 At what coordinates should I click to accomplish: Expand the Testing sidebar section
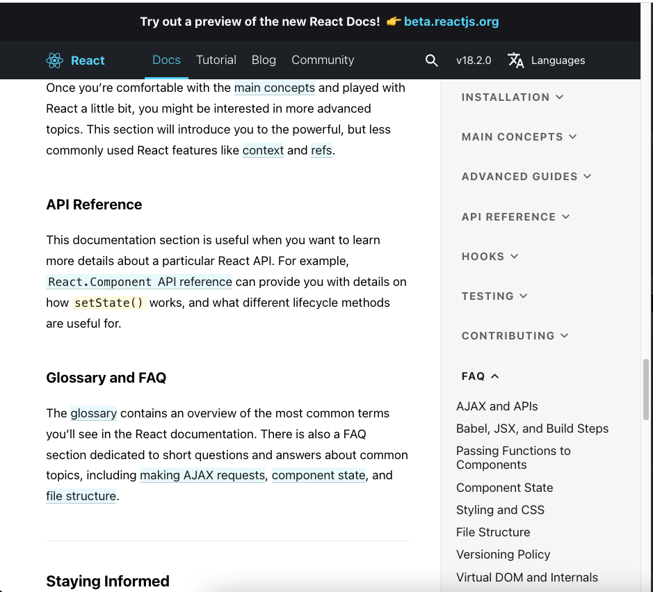(x=494, y=296)
